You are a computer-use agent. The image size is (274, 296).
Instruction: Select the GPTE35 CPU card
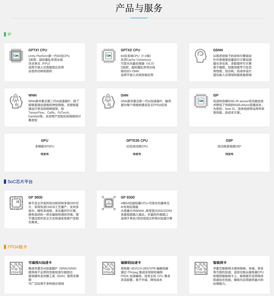click(137, 152)
